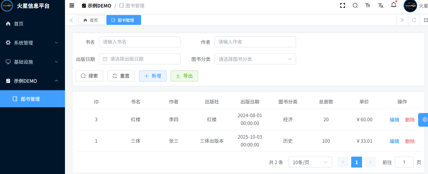Click the 导出 button
The height and width of the screenshot is (174, 428).
click(184, 76)
